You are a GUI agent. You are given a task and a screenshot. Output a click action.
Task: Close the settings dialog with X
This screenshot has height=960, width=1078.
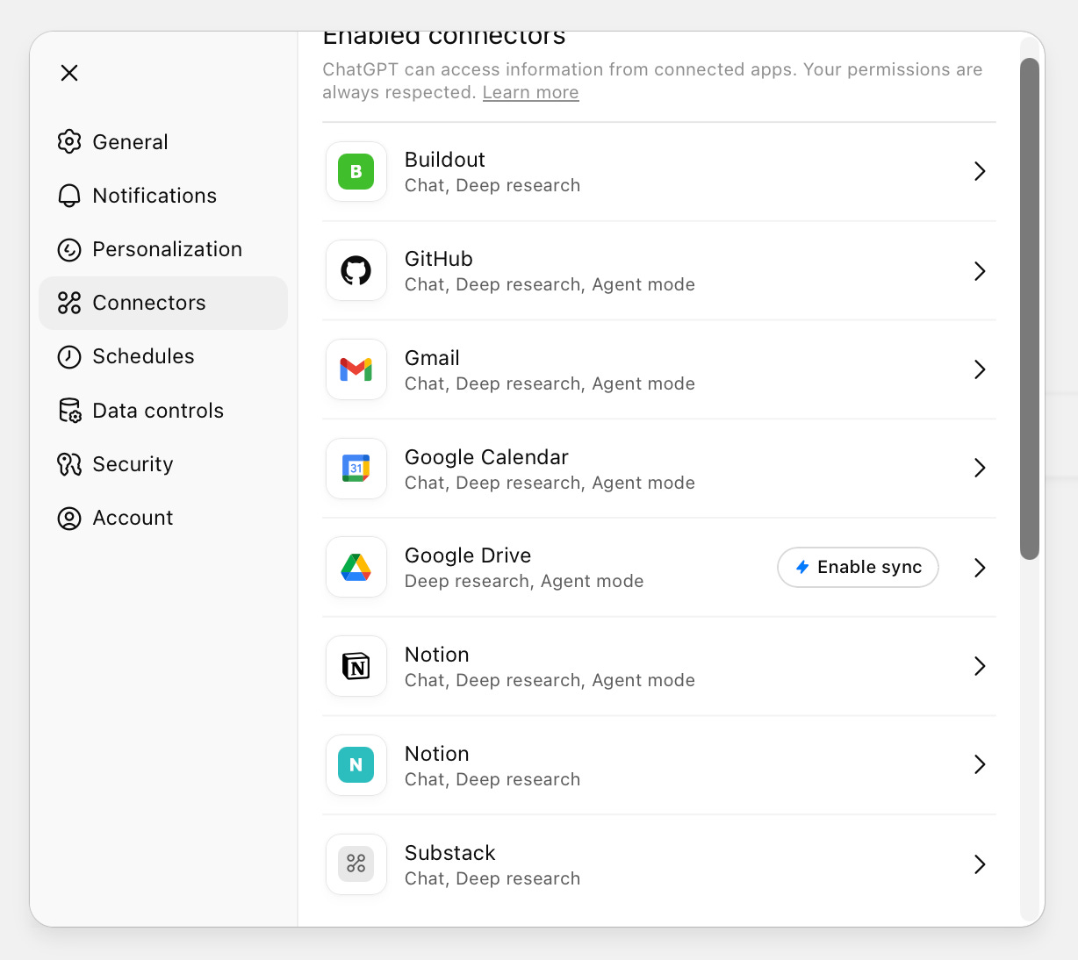click(69, 73)
